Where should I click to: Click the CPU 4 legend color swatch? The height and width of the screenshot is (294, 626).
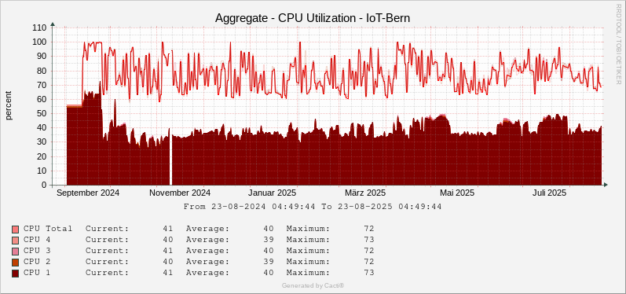point(15,241)
